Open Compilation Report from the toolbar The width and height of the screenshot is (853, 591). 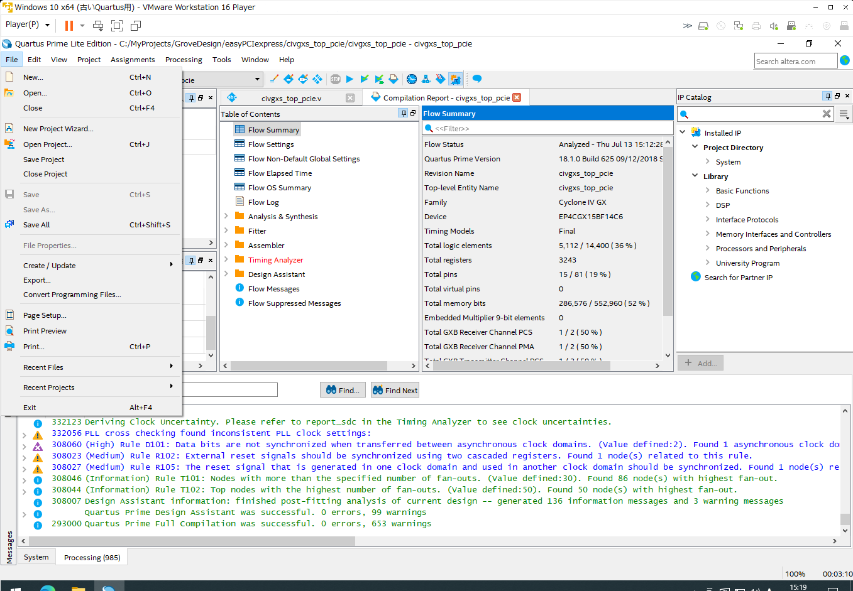[393, 79]
